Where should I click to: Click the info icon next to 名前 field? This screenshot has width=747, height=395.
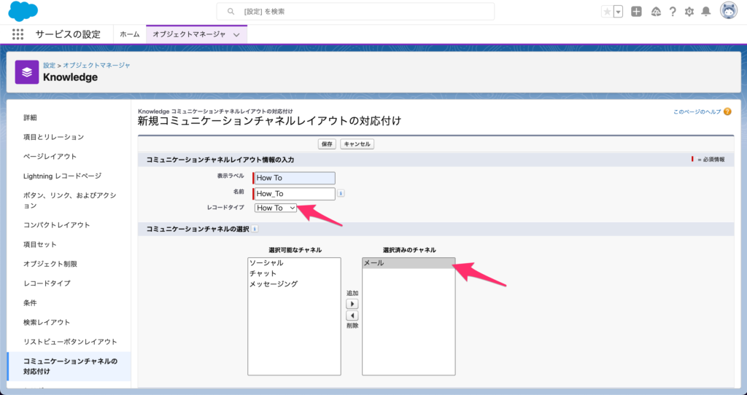(x=341, y=193)
